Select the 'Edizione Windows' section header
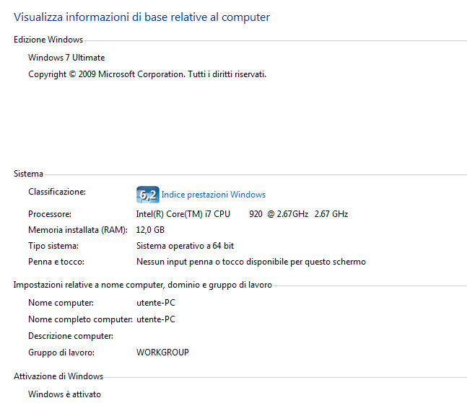This screenshot has width=467, height=403. pos(48,40)
